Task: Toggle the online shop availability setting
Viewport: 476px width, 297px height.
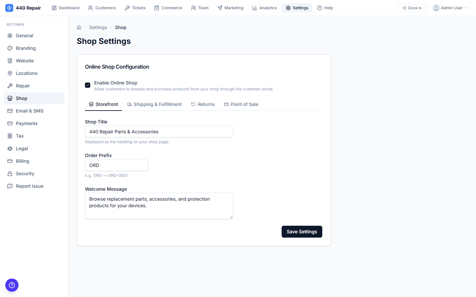Action: [87, 85]
